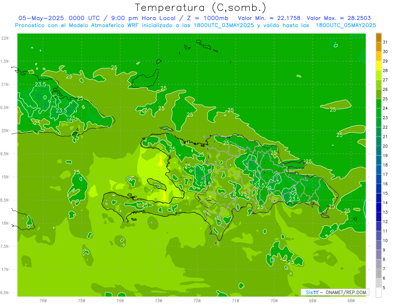Click the 75W longitude axis label
The image size is (394, 305).
82,301
